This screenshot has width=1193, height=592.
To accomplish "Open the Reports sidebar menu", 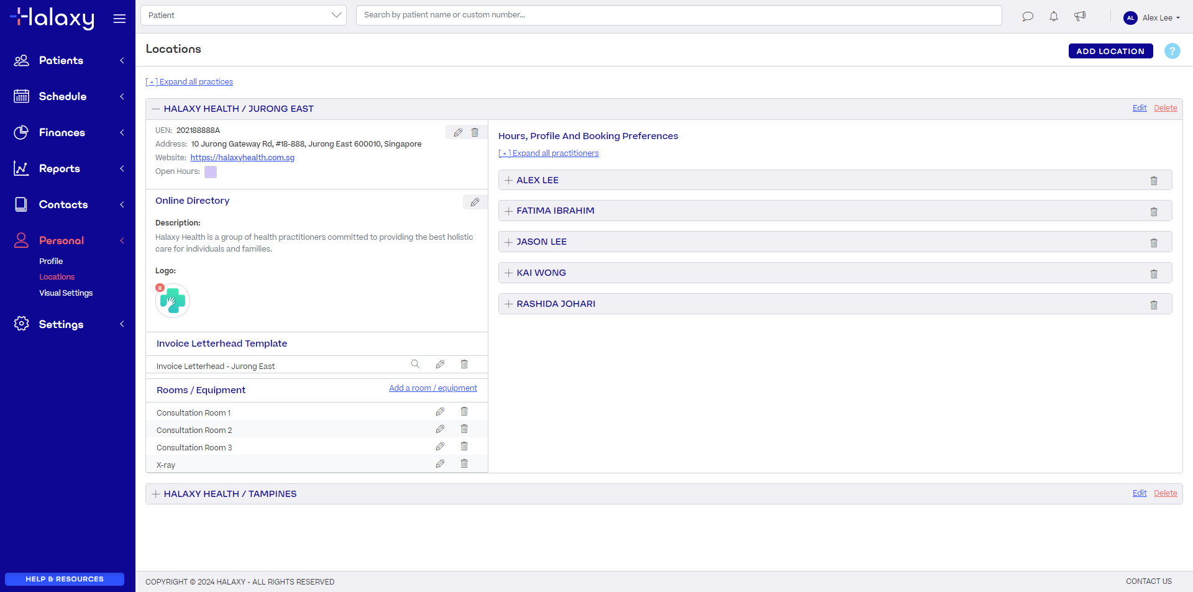I will [68, 168].
